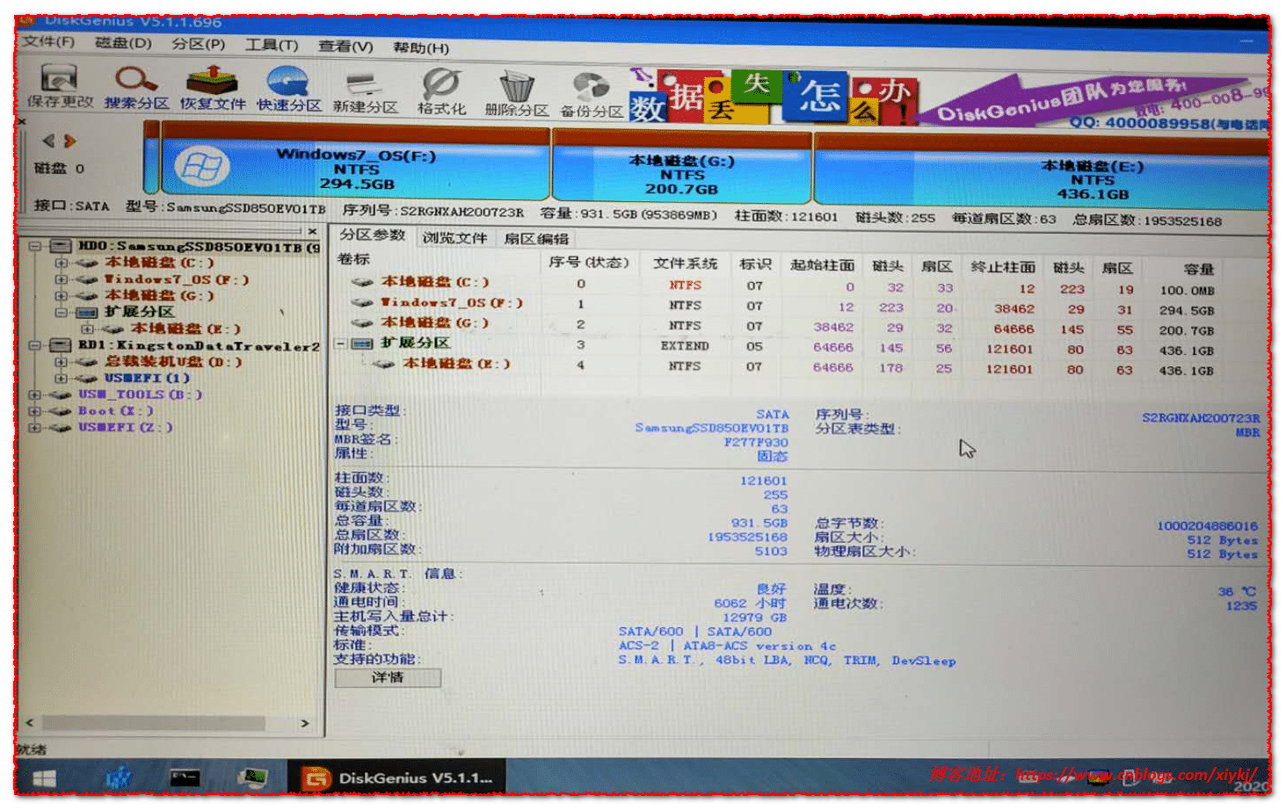Launch the 恢复文件 file recovery tool
Viewport: 1286px width, 810px height.
(212, 88)
